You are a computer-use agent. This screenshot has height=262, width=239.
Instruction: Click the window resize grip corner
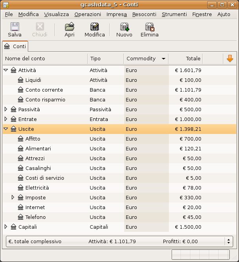(x=235, y=257)
